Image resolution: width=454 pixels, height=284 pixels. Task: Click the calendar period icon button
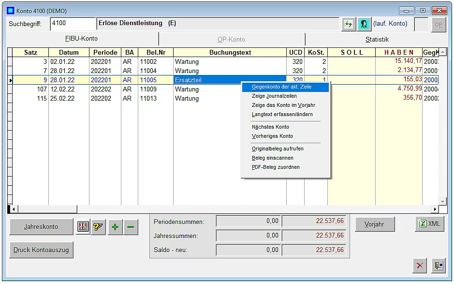tap(83, 227)
